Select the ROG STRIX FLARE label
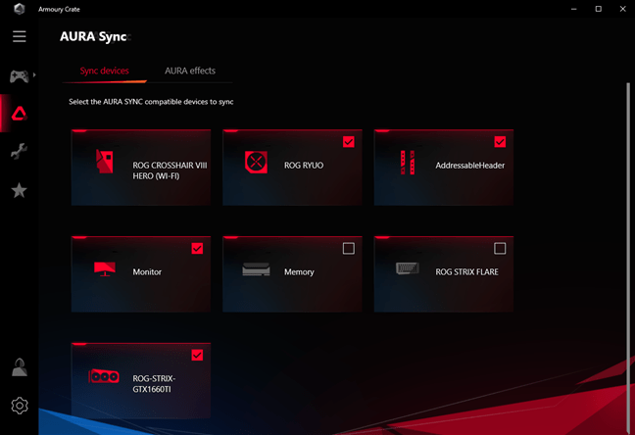The height and width of the screenshot is (435, 635). (466, 272)
